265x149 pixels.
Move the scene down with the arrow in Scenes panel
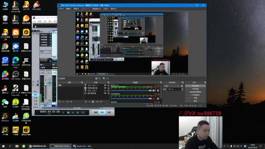point(71,102)
